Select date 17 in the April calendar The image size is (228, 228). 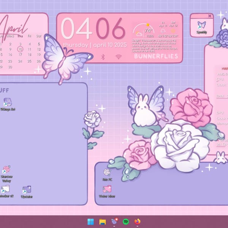[x=20, y=54]
